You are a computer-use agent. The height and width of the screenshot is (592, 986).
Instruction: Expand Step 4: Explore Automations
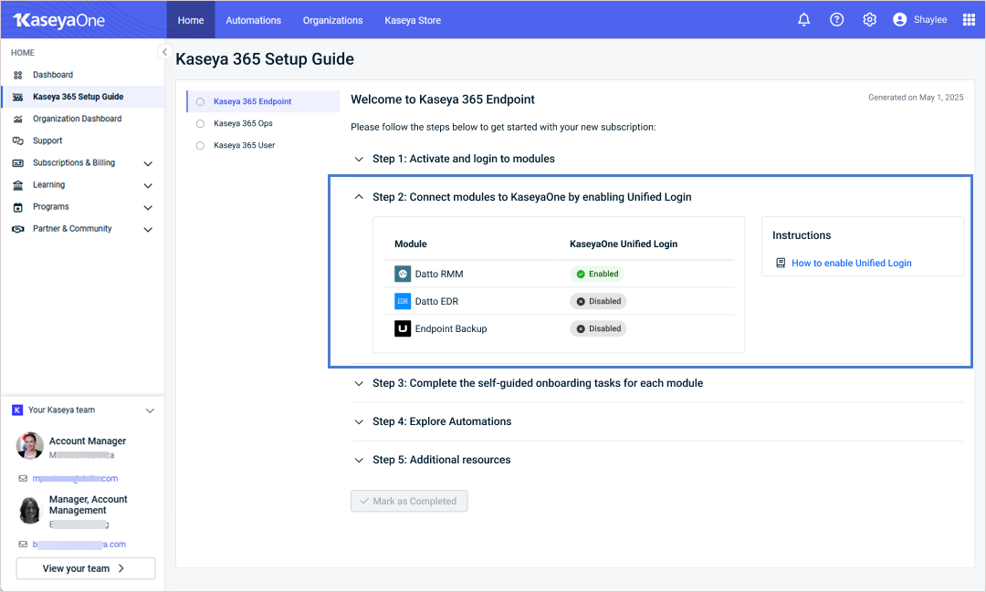[441, 421]
